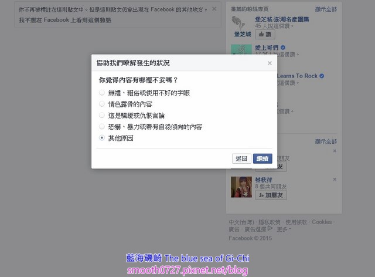
Task: Choose the 這是騷擾或仇恨言論 radio option
Action: 102,115
